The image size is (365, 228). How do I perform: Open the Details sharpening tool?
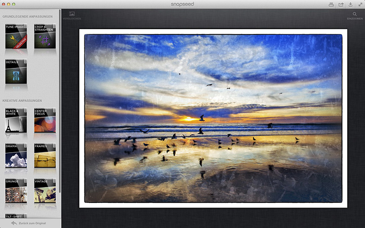[16, 72]
